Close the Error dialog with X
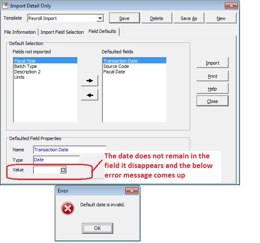The height and width of the screenshot is (243, 260). (x=132, y=191)
